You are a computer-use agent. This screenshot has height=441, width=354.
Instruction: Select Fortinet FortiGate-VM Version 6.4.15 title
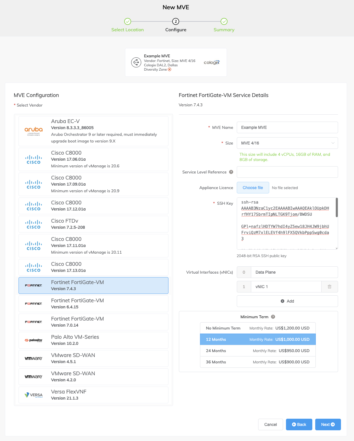point(77,301)
